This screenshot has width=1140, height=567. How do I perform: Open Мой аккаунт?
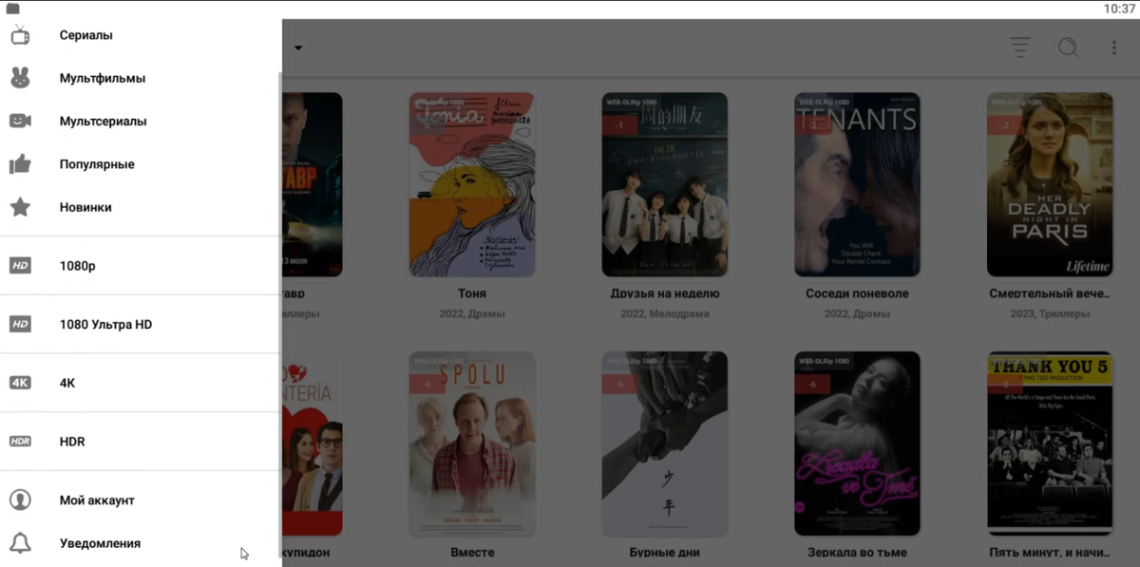pos(141,500)
